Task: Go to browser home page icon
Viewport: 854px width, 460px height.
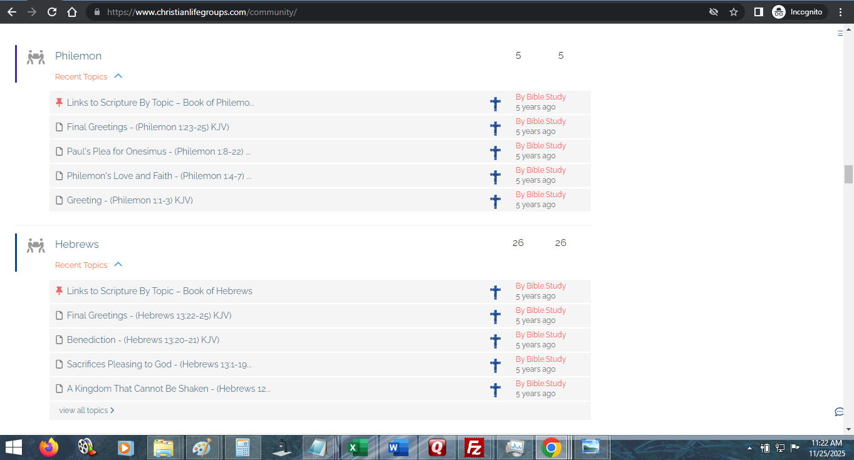Action: tap(72, 12)
